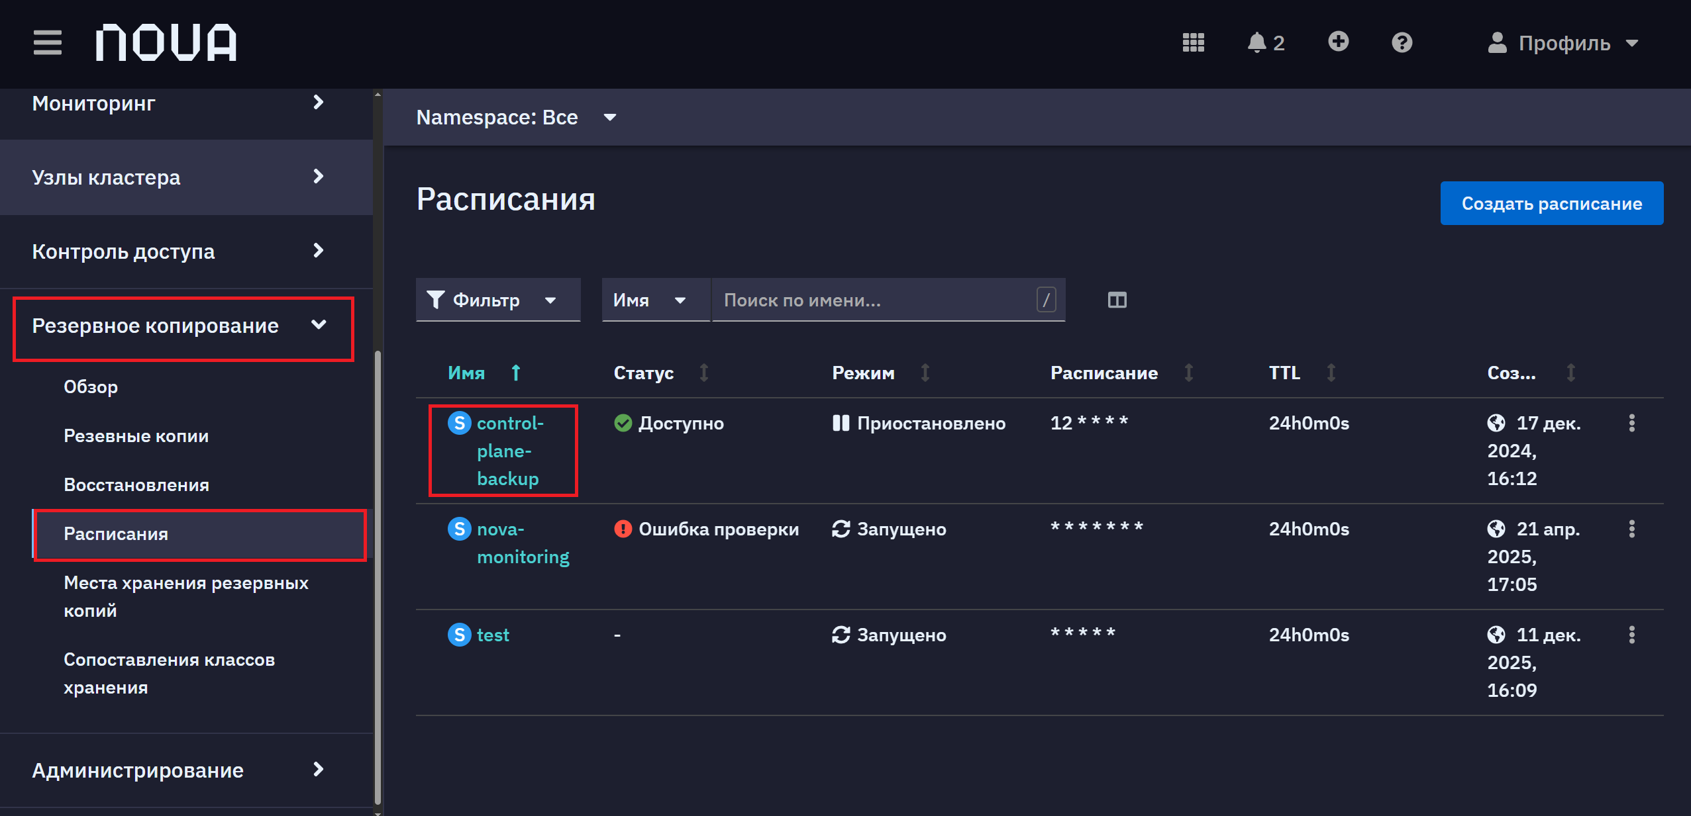Click green Доступно status icon
Viewport: 1691px width, 816px height.
pyautogui.click(x=623, y=423)
